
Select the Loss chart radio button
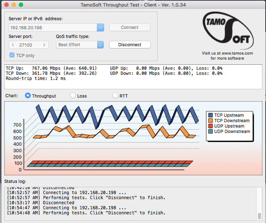pyautogui.click(x=73, y=95)
